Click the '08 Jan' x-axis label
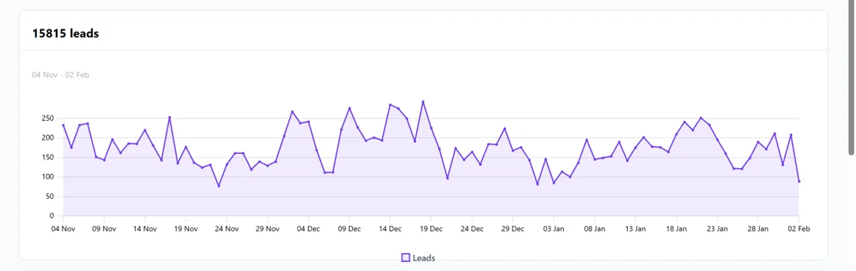856x271 pixels. [x=595, y=229]
